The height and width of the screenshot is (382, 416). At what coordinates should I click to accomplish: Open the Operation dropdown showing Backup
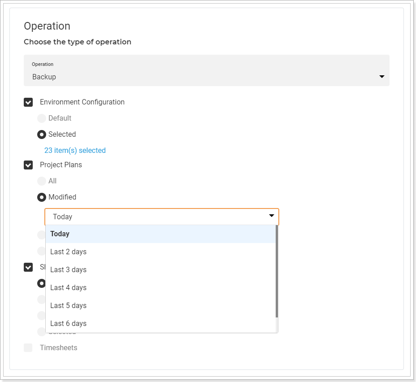(206, 70)
